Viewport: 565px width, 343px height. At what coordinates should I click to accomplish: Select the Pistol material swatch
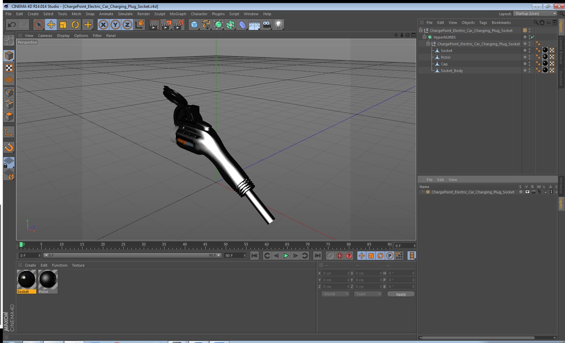(x=48, y=282)
